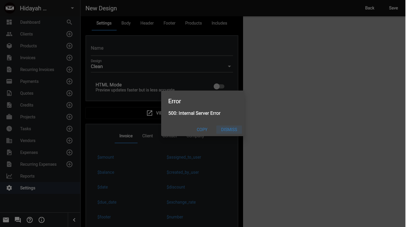Open the help question mark icon
Viewport: 406px width, 227px height.
coord(30,220)
